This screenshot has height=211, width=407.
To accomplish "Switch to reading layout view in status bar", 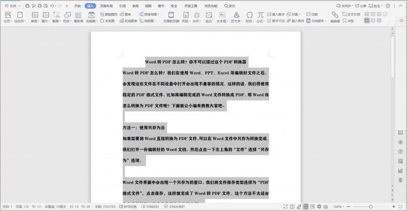I will tap(292, 207).
